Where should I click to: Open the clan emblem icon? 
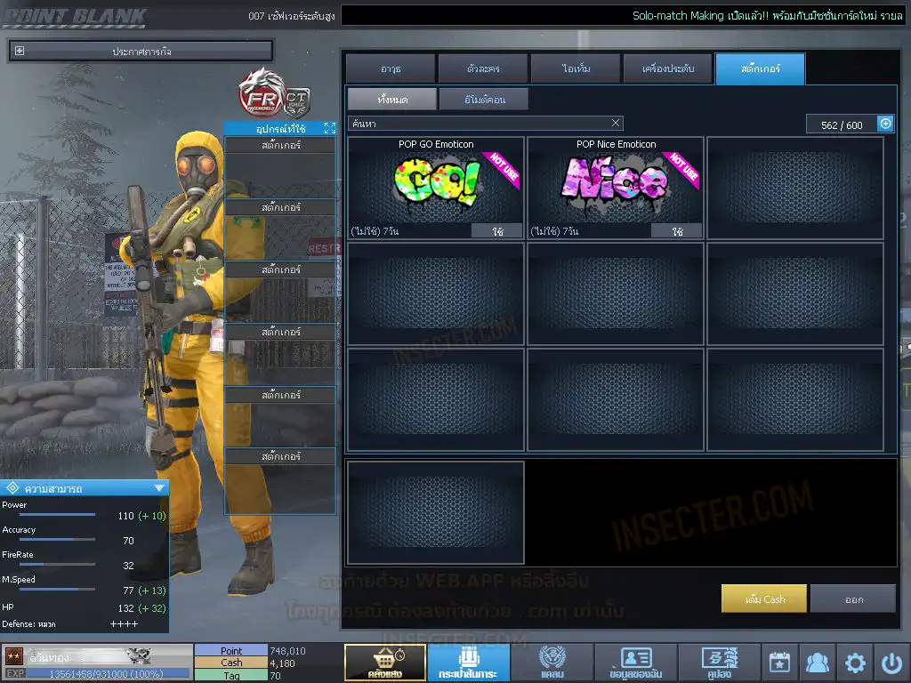coord(552,663)
